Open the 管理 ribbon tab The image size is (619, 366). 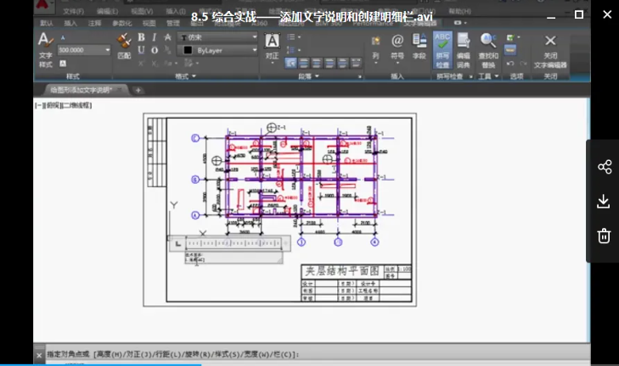173,23
